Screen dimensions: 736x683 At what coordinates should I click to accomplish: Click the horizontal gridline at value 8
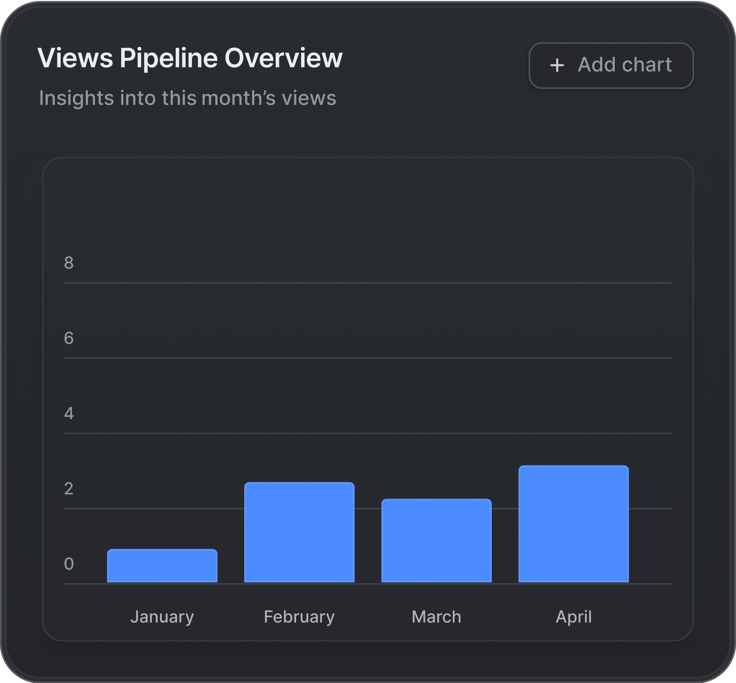coord(368,283)
